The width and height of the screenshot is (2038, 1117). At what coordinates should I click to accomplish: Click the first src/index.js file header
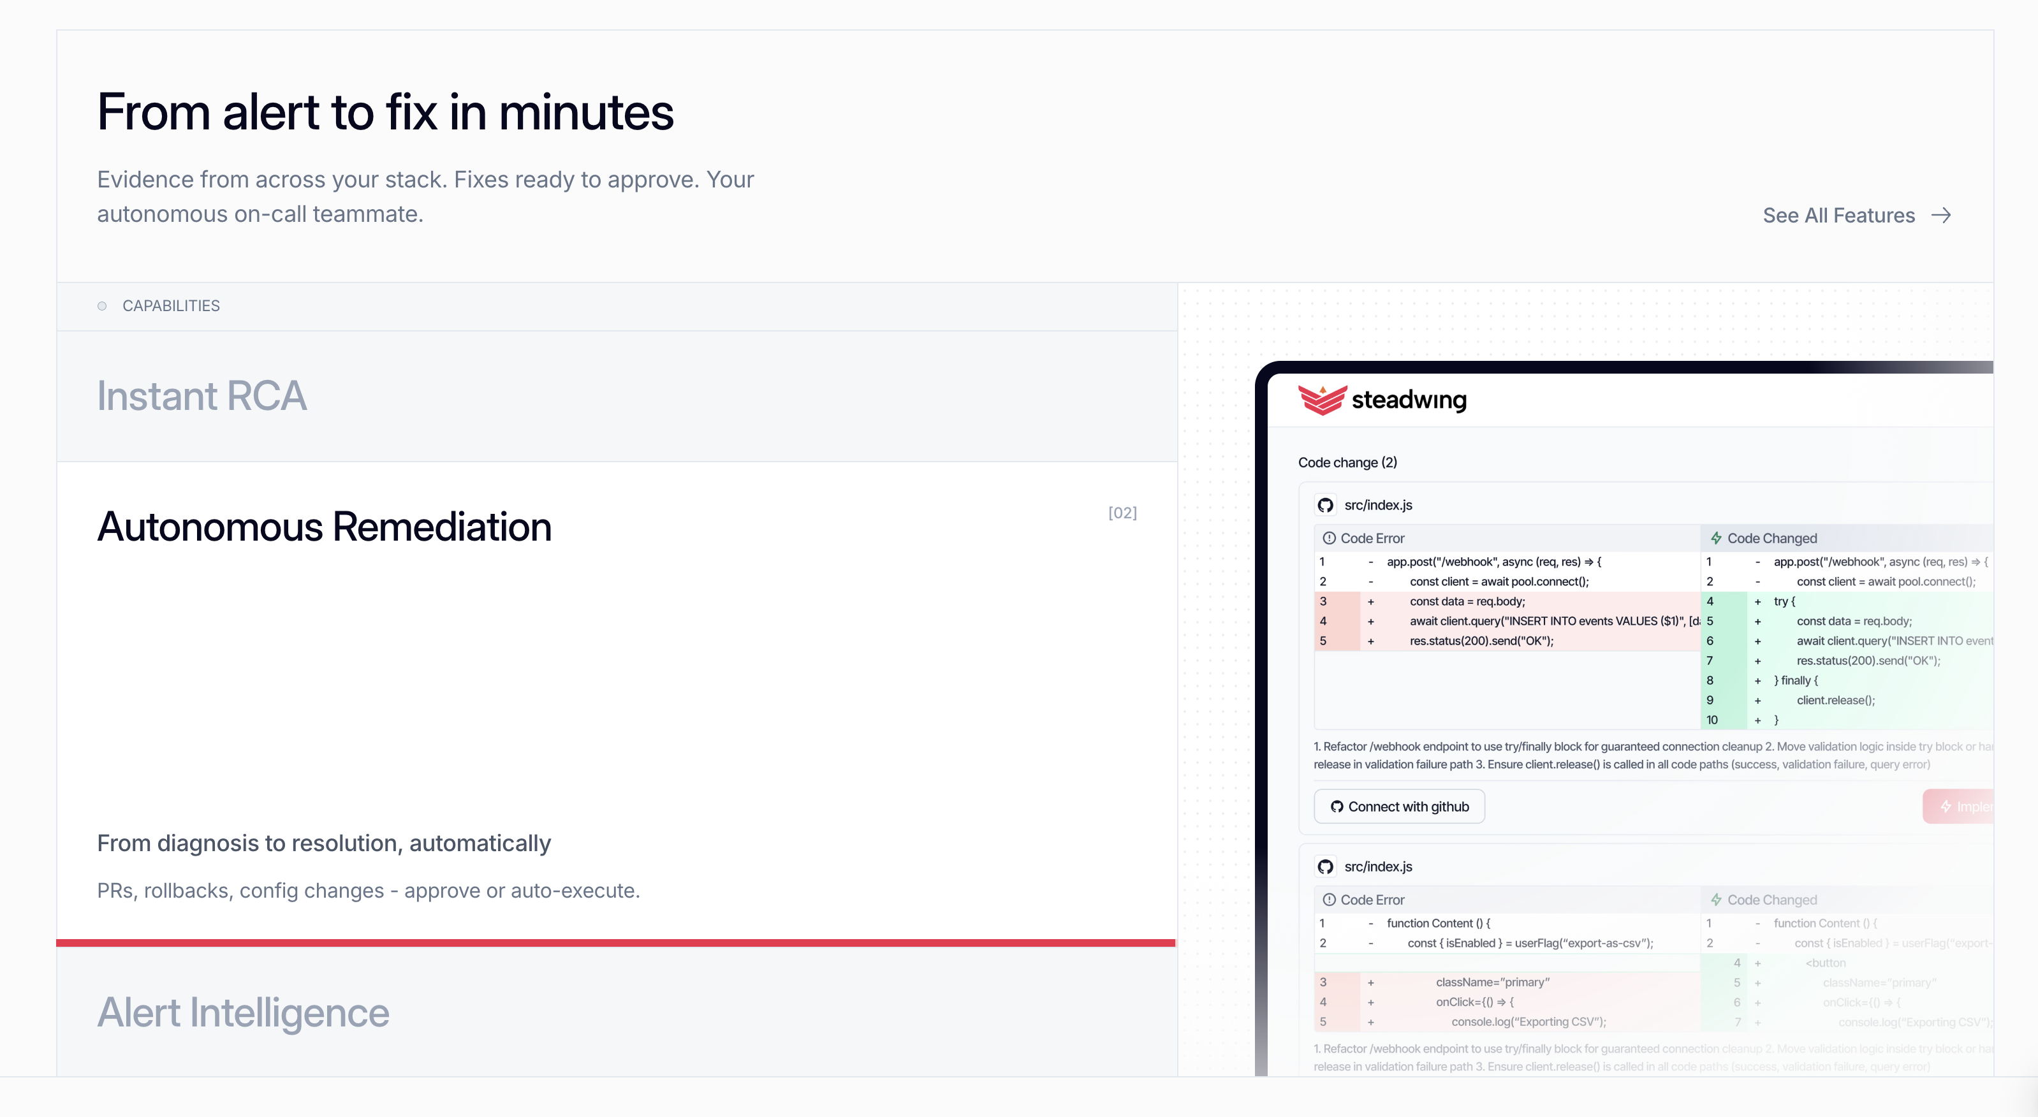click(1378, 505)
